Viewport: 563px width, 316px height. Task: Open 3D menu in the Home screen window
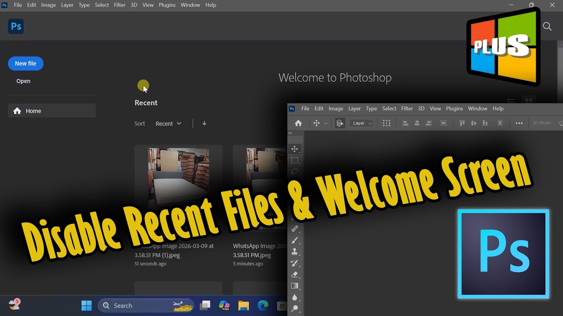tap(134, 5)
